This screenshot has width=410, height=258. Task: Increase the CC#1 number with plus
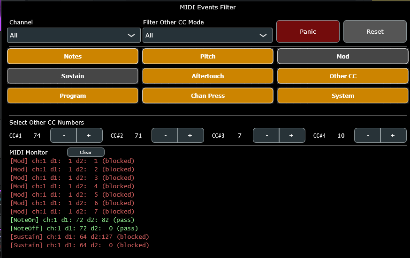point(89,135)
